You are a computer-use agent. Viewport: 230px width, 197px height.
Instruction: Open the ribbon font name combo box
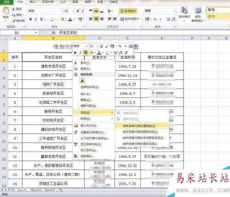[x=46, y=11]
